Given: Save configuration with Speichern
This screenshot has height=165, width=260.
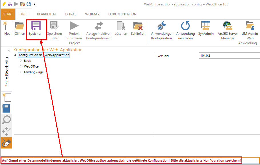Looking at the screenshot, I should pyautogui.click(x=36, y=26).
